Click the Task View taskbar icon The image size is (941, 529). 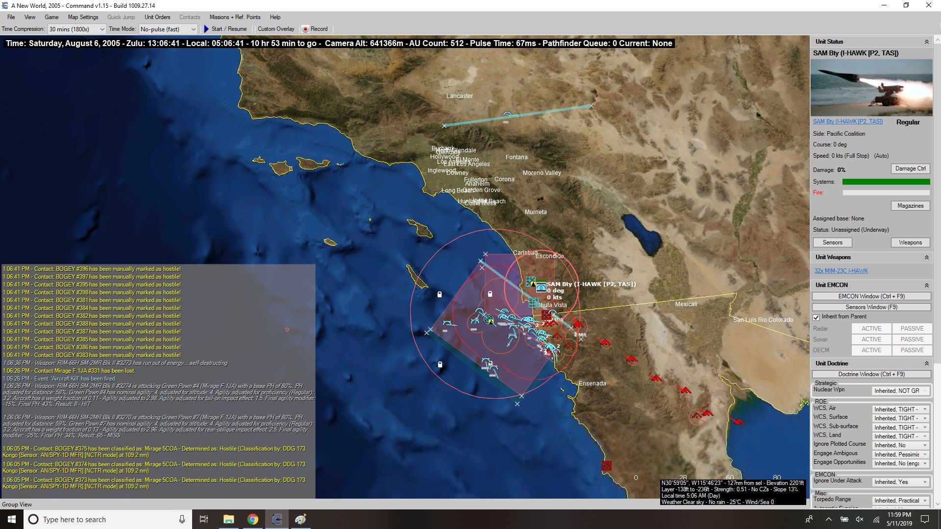pyautogui.click(x=204, y=519)
